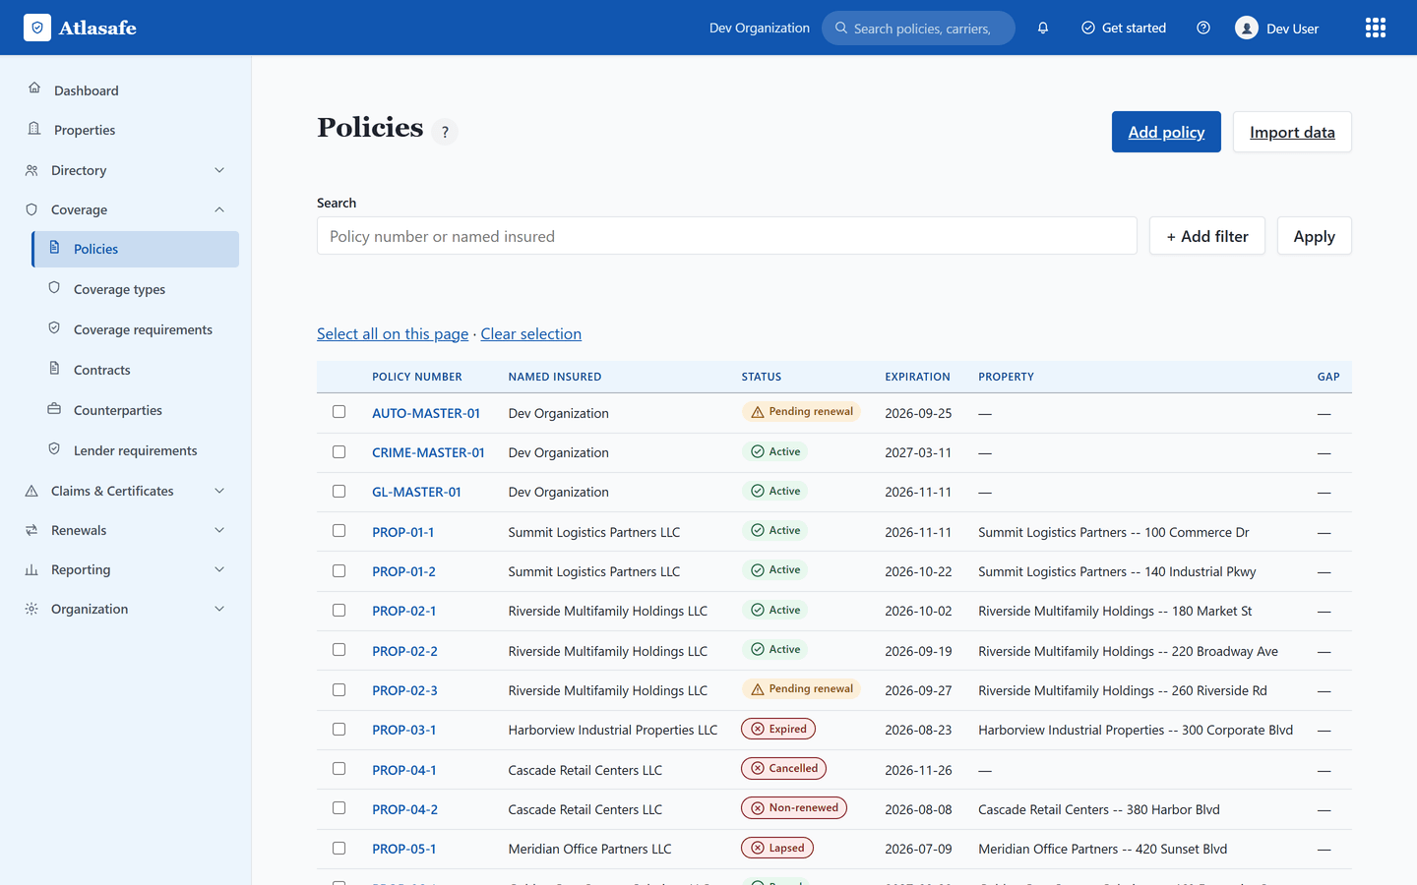The width and height of the screenshot is (1417, 885).
Task: Check the AUTO-MASTER-01 row checkbox
Action: [339, 412]
